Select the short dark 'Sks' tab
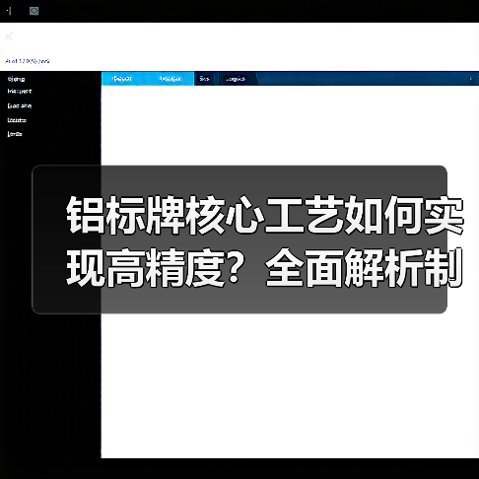479x479 pixels. coord(204,79)
